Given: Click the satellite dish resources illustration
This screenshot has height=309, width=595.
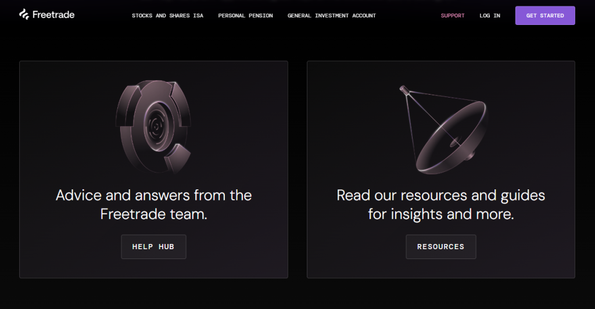Looking at the screenshot, I should [x=443, y=130].
